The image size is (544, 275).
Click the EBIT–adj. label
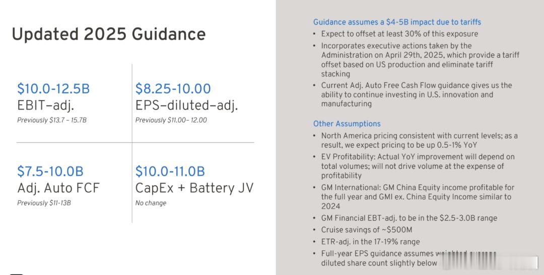(45, 105)
